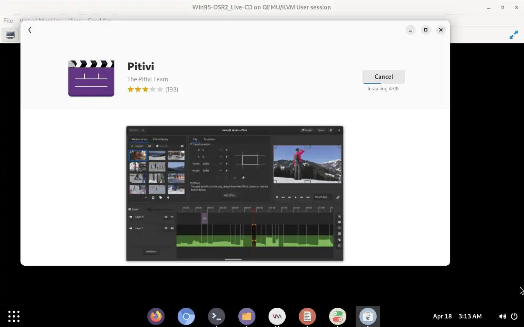The width and height of the screenshot is (524, 327).
Task: Close the QEMU/KVM virt-manager window
Action: point(516,7)
